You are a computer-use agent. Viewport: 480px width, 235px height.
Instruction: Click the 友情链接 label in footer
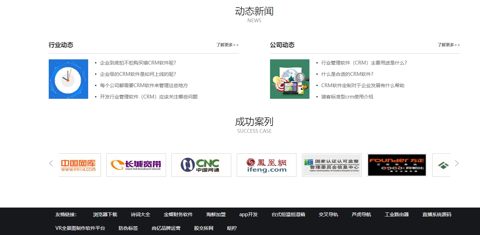coord(66,214)
